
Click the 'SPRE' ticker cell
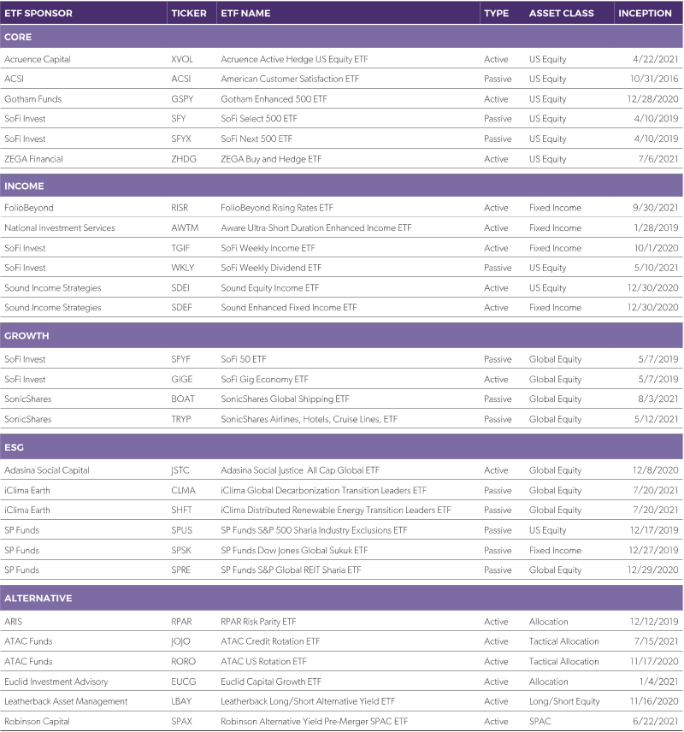pyautogui.click(x=180, y=570)
